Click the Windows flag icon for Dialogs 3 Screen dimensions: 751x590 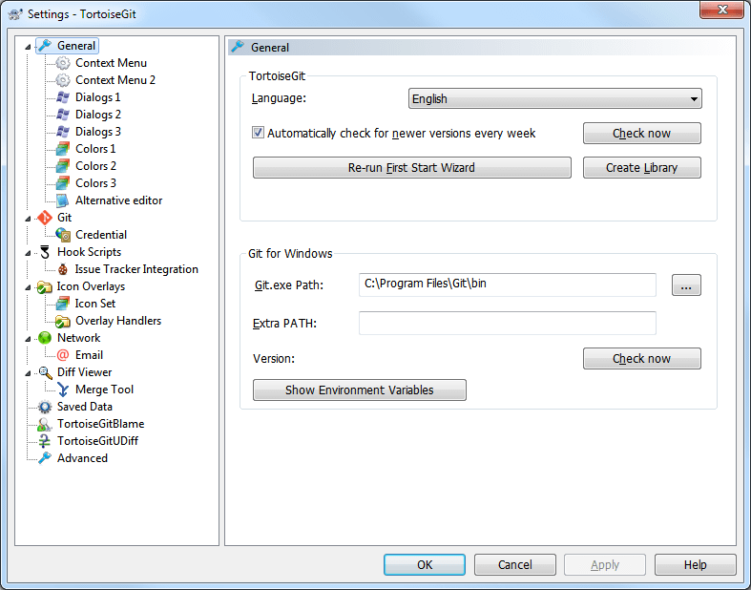pos(63,132)
